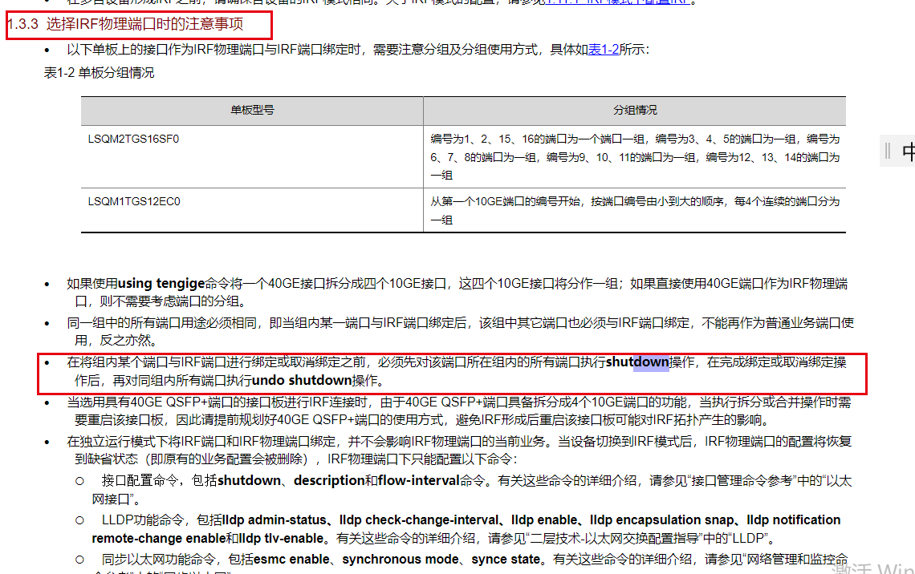Click bullet starting 同一组中的所有端口用途必须相同
Image resolution: width=915 pixels, height=574 pixels.
coord(460,332)
